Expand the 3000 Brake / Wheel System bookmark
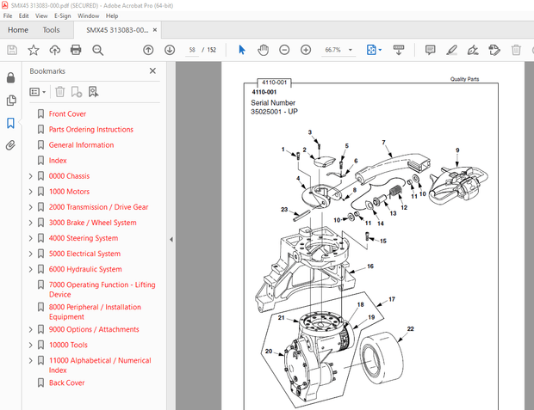Screen dimensions: 534x410 tap(31, 223)
